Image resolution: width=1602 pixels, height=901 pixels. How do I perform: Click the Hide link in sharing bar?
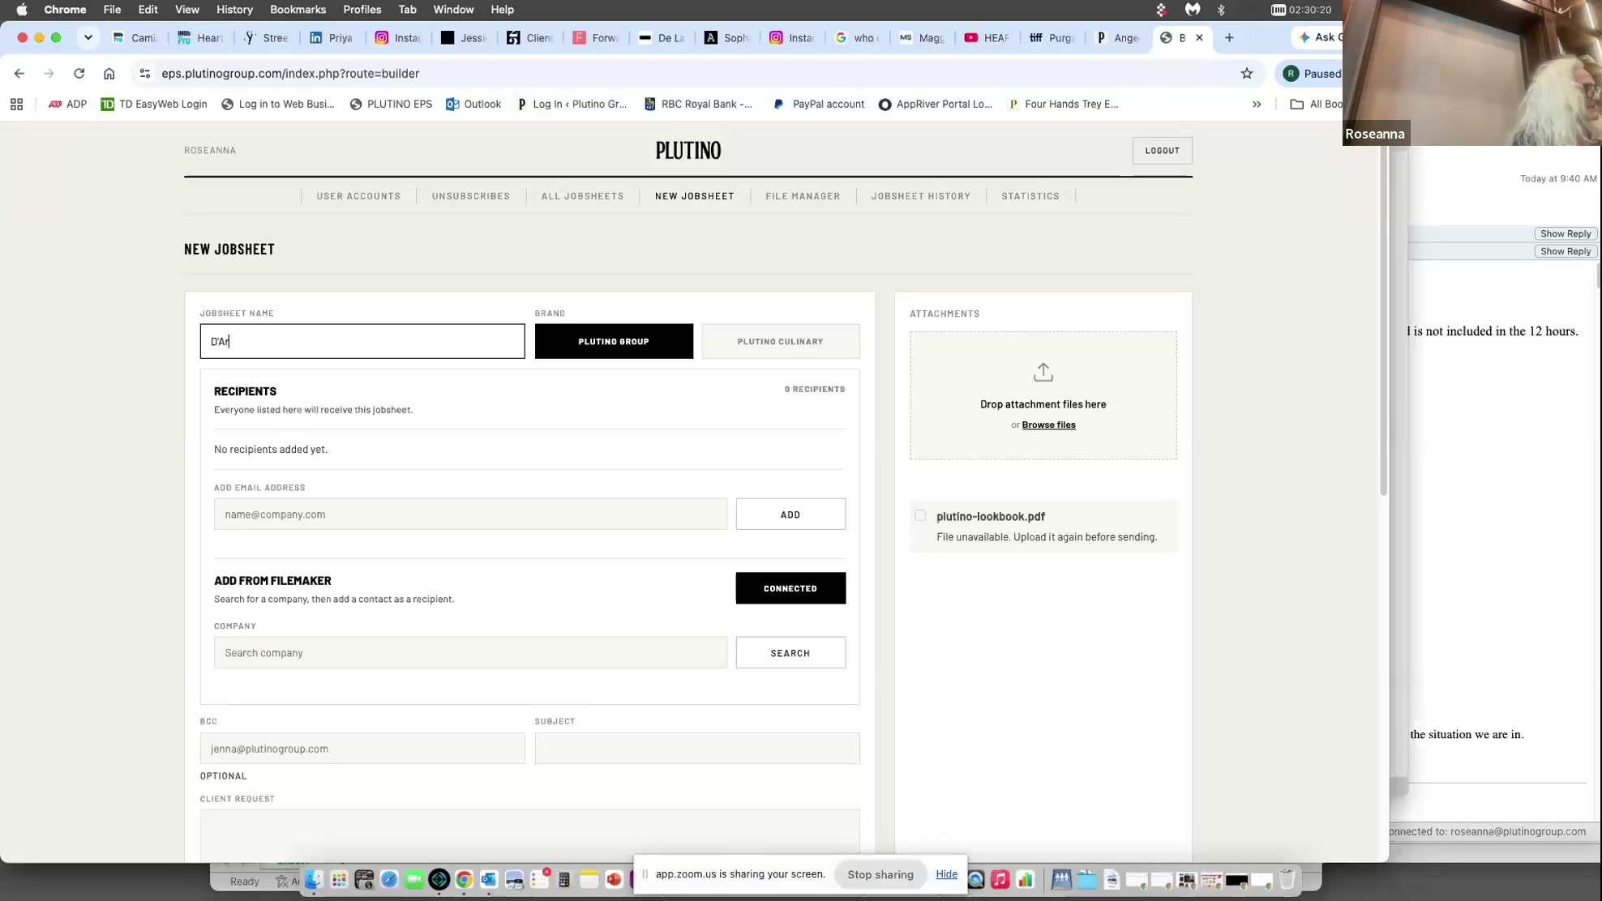[946, 874]
